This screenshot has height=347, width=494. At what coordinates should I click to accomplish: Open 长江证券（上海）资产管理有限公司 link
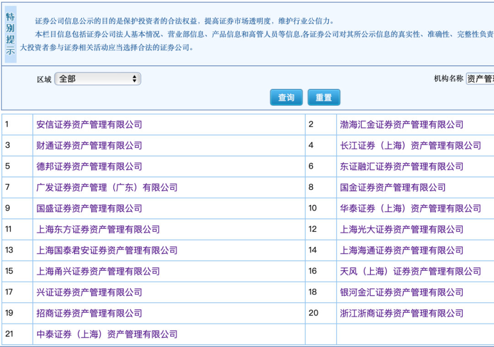(410, 146)
